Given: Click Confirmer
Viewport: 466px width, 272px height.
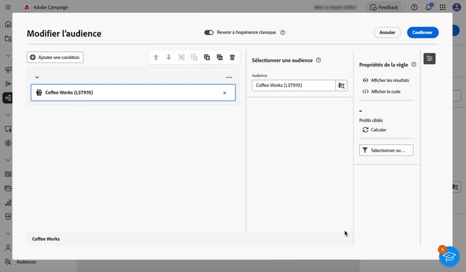Looking at the screenshot, I should click(x=423, y=32).
